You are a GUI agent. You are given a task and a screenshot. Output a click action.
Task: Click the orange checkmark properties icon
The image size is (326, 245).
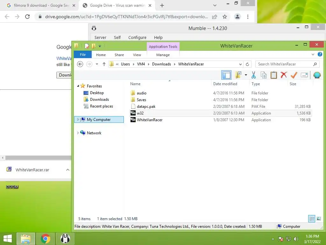pos(294,75)
